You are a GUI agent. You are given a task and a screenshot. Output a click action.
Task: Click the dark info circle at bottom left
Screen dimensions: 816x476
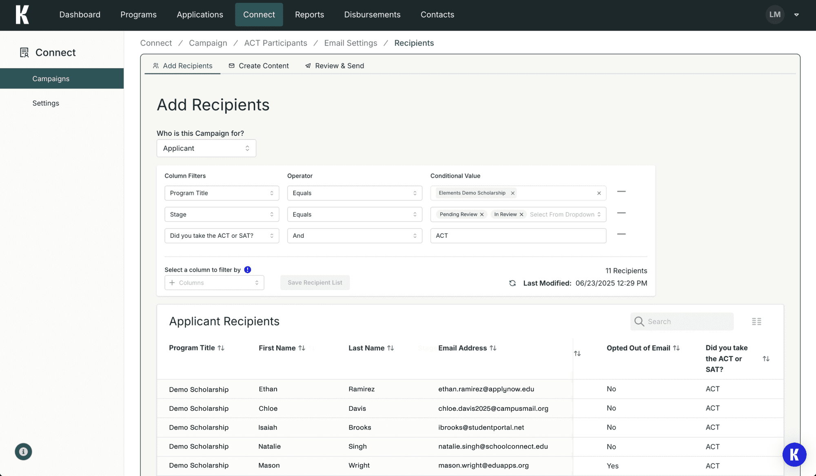click(23, 452)
